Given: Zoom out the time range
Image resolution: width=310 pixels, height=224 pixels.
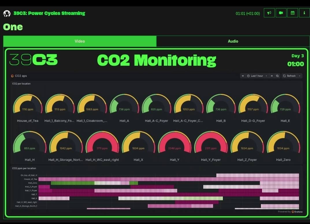Looking at the screenshot, I should tap(277, 76).
